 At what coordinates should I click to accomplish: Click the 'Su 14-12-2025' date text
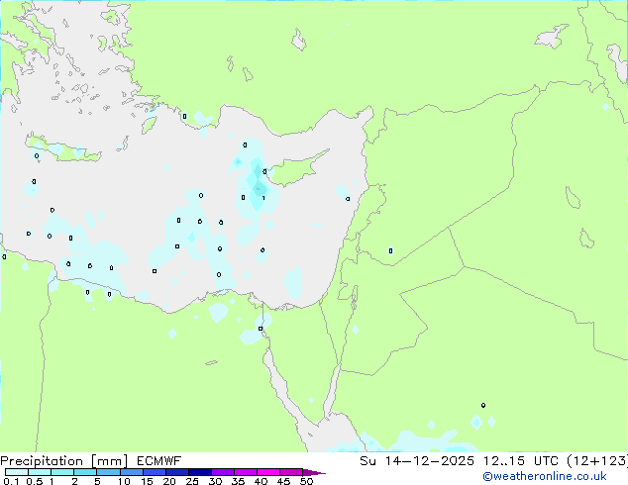417,461
